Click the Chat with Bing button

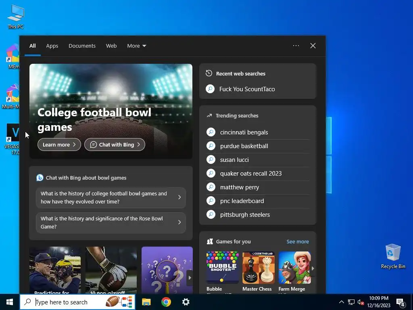[x=115, y=145]
